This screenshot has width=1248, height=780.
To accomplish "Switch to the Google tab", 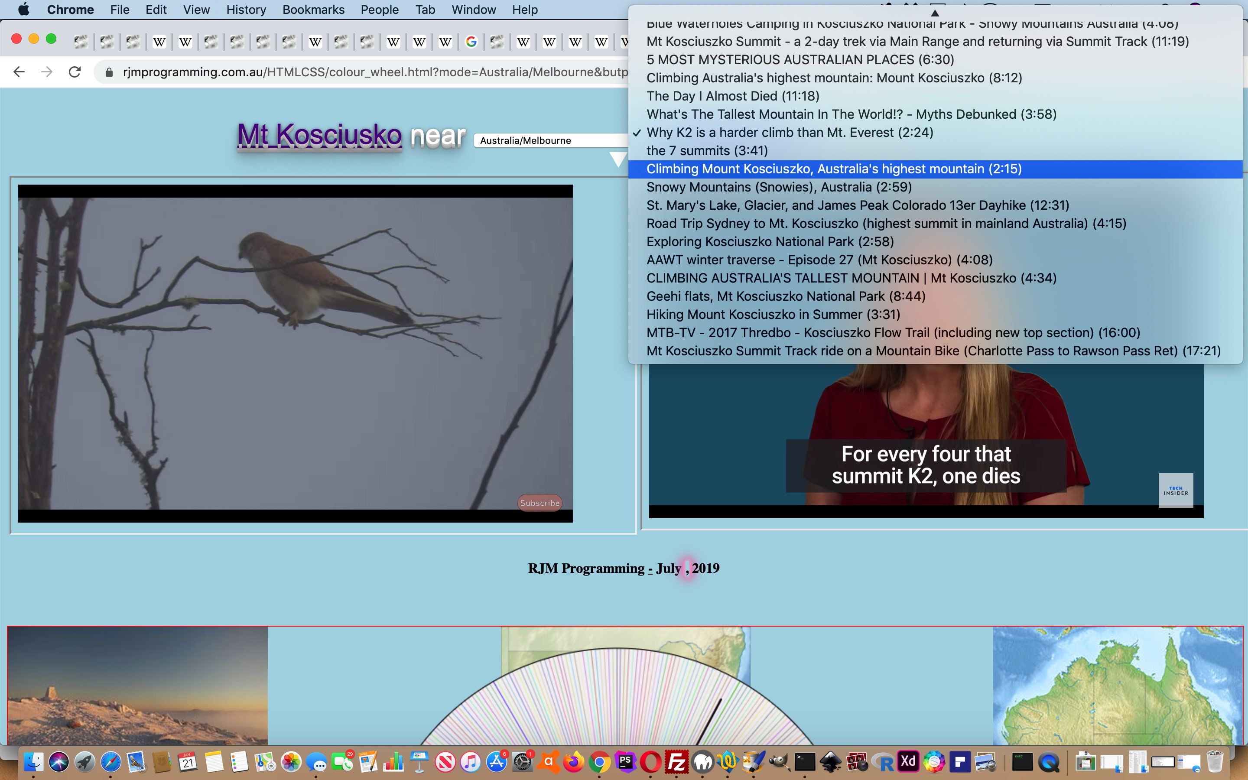I will pos(471,42).
